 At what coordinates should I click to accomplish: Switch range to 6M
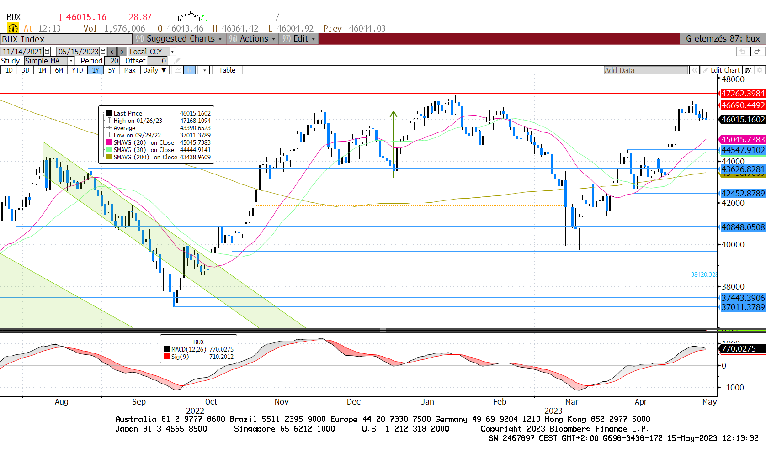pyautogui.click(x=59, y=70)
